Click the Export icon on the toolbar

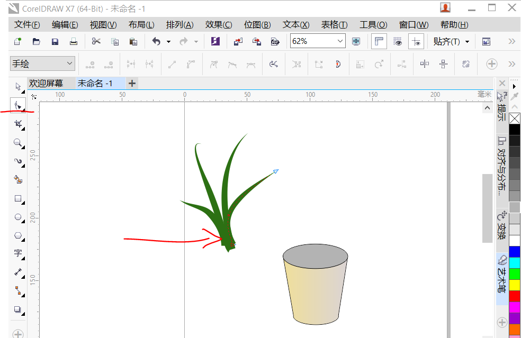[x=257, y=41]
